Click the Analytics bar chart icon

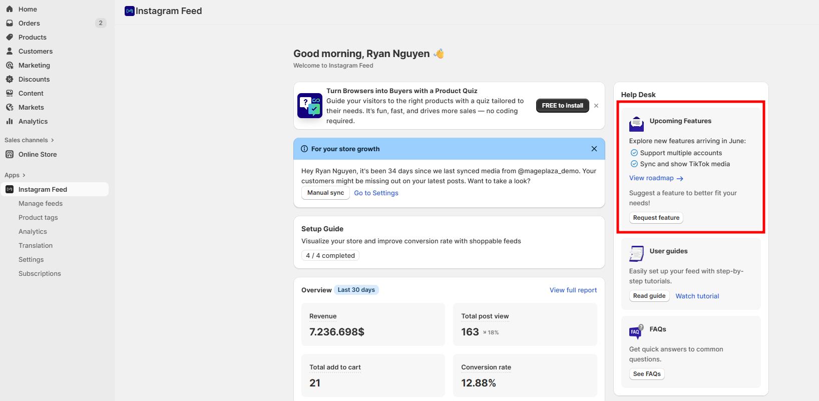click(x=10, y=121)
